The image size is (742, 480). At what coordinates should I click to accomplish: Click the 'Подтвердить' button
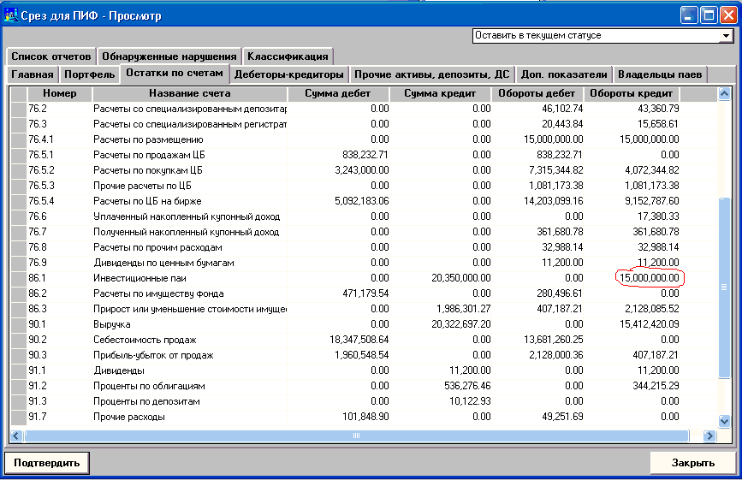click(47, 463)
